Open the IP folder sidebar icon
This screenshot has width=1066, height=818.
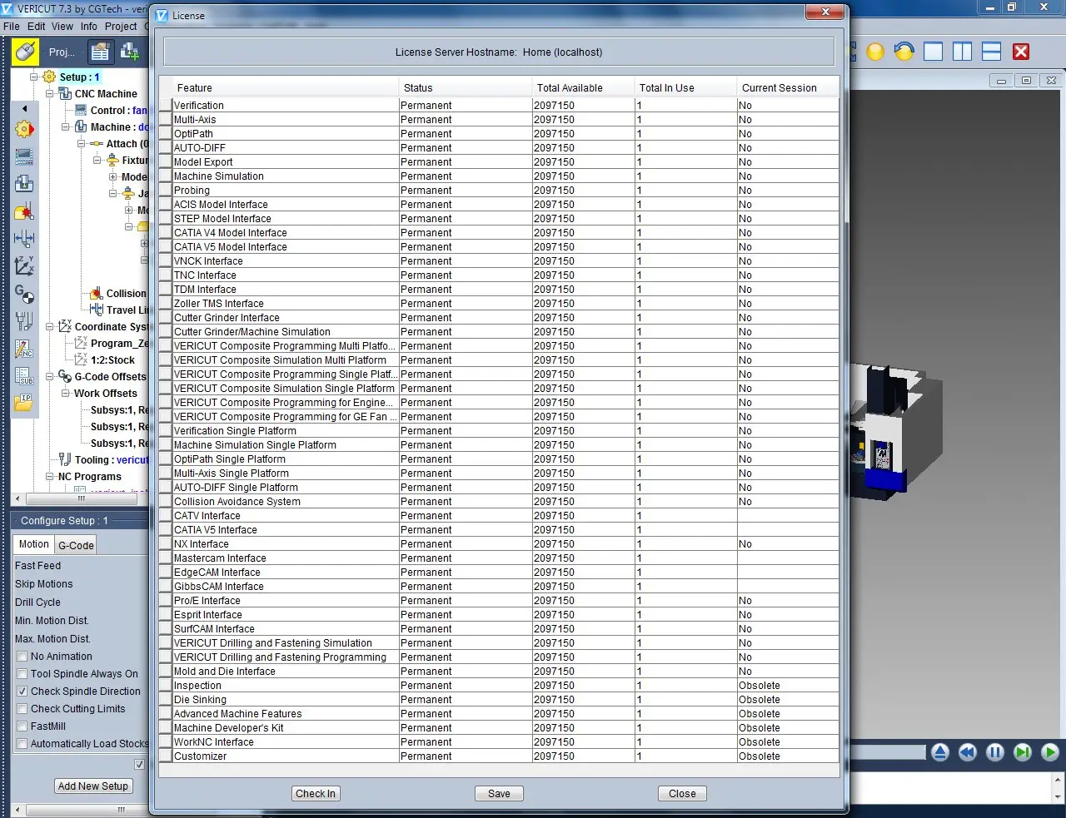pyautogui.click(x=24, y=403)
